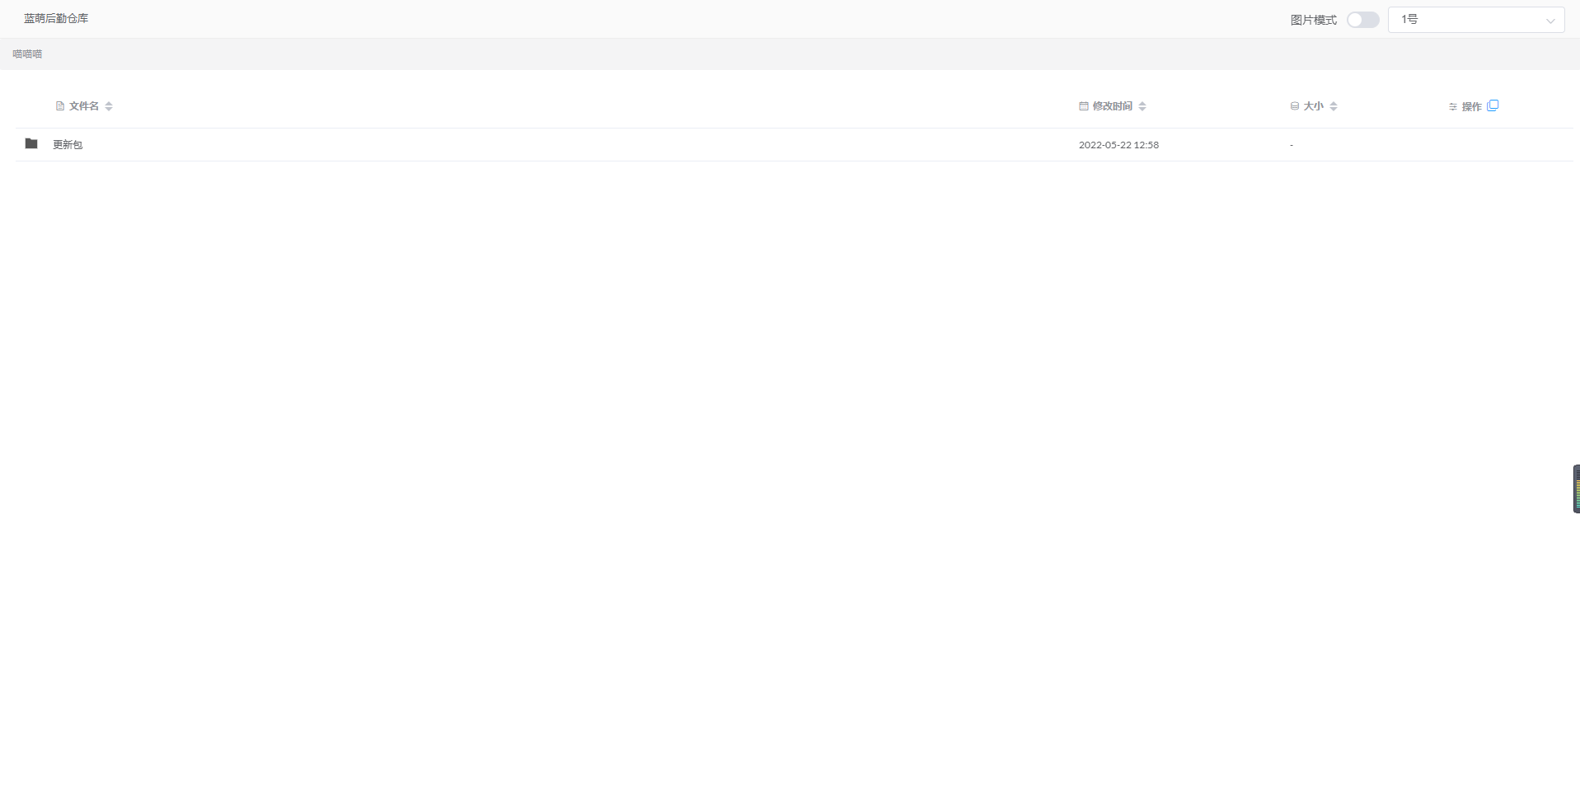Click the 2022-05-22 12:58 date cell
1580x795 pixels.
click(x=1118, y=145)
